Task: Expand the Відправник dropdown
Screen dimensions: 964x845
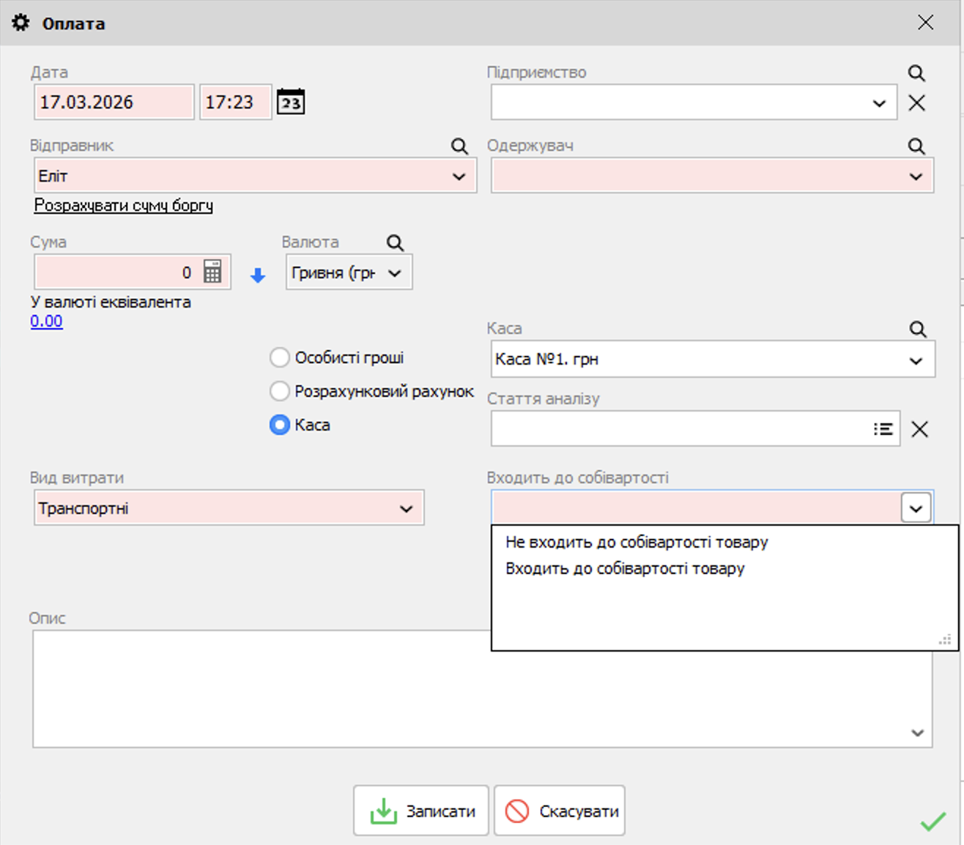Action: point(459,176)
